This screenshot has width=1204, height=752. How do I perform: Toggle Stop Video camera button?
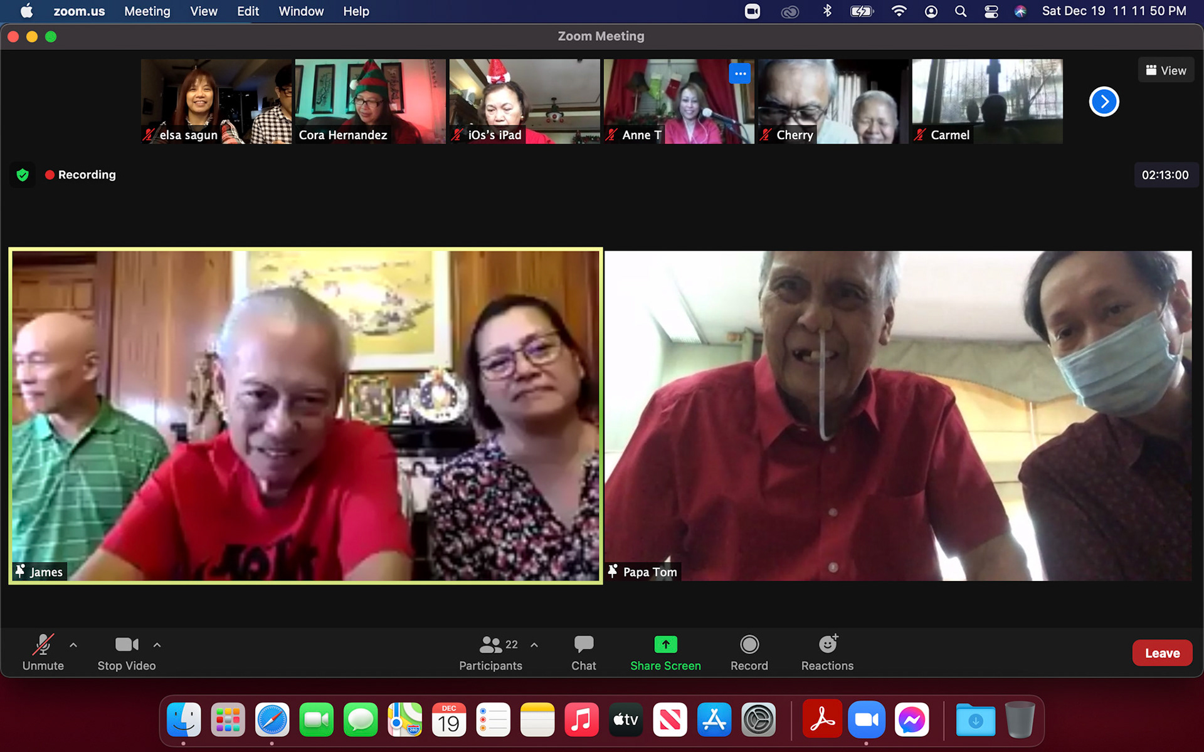click(126, 645)
